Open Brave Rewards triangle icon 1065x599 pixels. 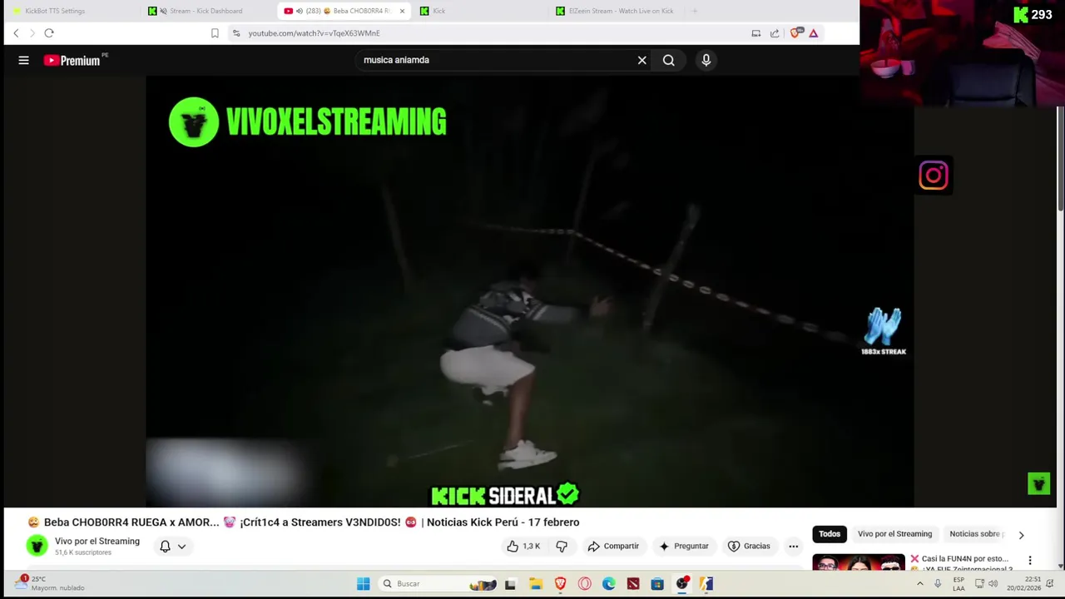pyautogui.click(x=814, y=33)
